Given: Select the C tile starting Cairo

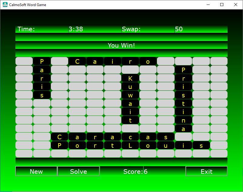Looking at the screenshot, I should click(77, 61).
